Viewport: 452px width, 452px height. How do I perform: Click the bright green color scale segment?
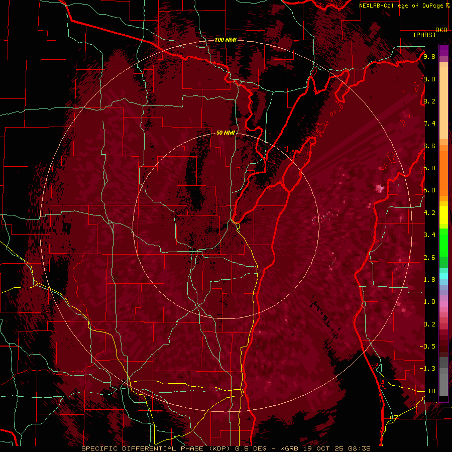tap(443, 243)
